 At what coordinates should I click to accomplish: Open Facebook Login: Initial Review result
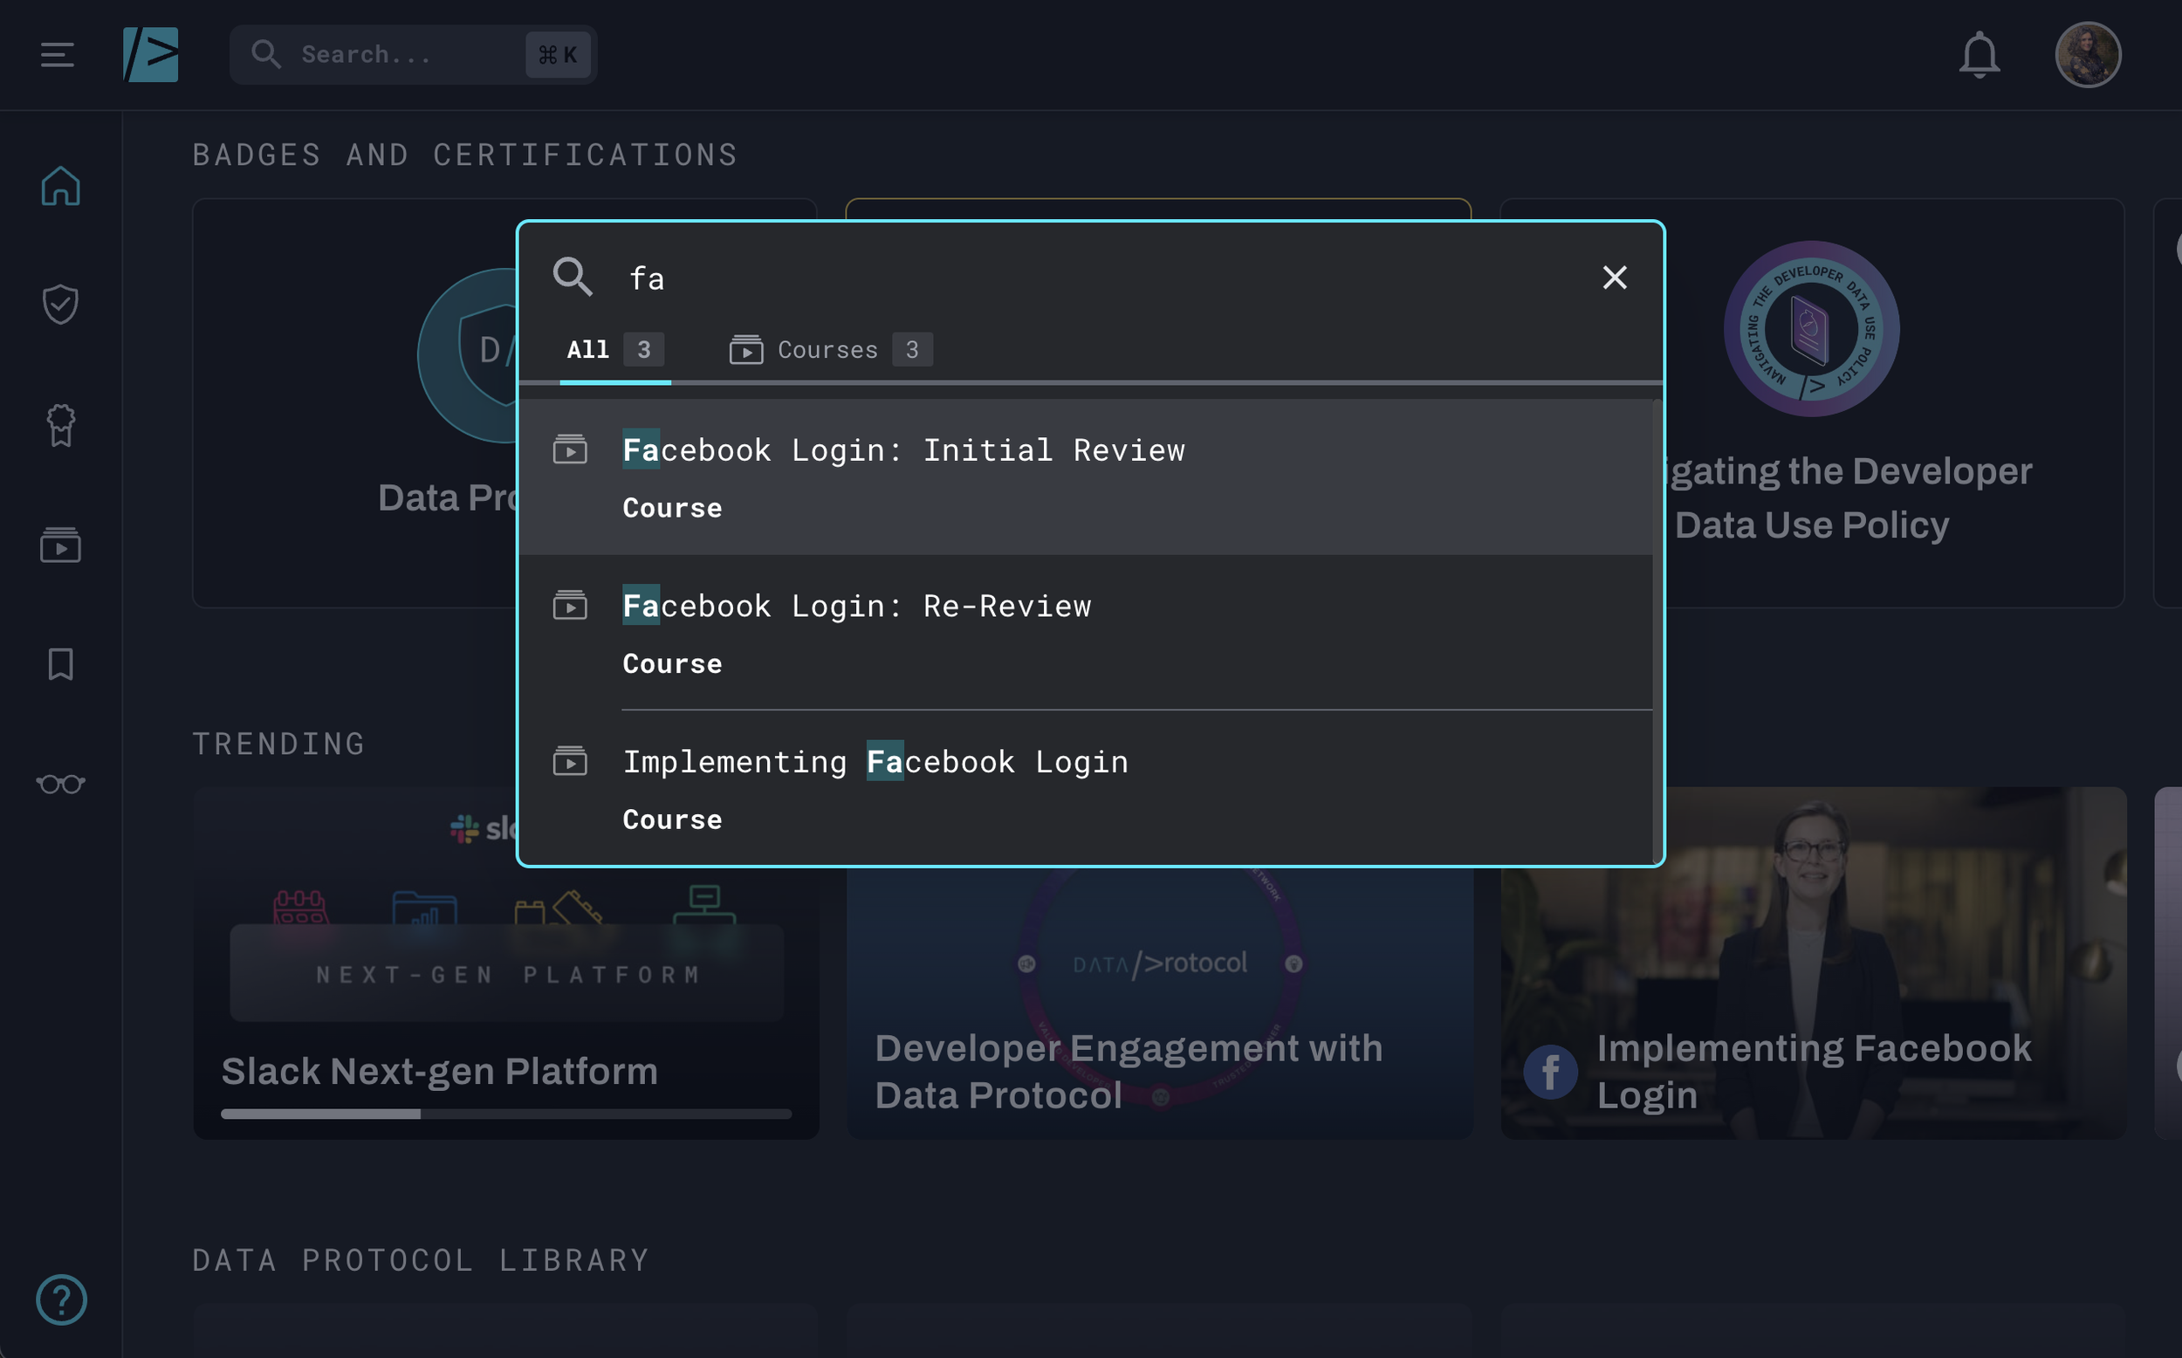(903, 450)
